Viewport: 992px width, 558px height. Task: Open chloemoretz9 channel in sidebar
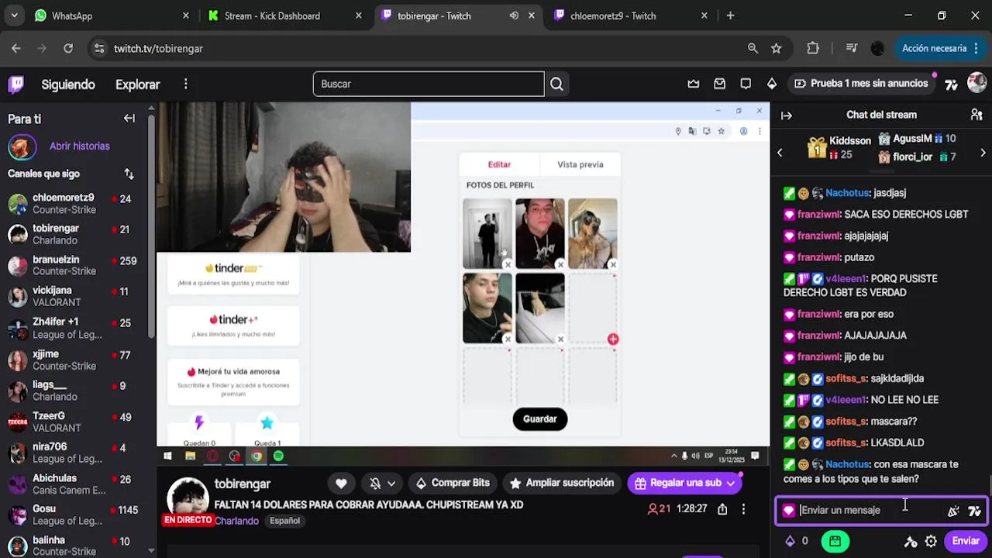[75, 204]
